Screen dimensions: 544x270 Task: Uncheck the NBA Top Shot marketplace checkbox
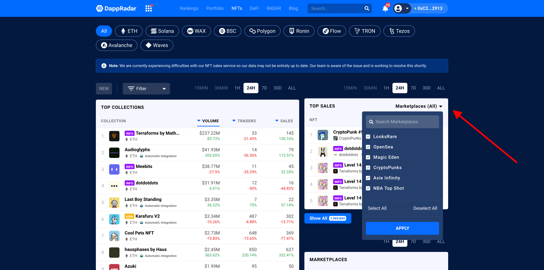[x=368, y=188]
